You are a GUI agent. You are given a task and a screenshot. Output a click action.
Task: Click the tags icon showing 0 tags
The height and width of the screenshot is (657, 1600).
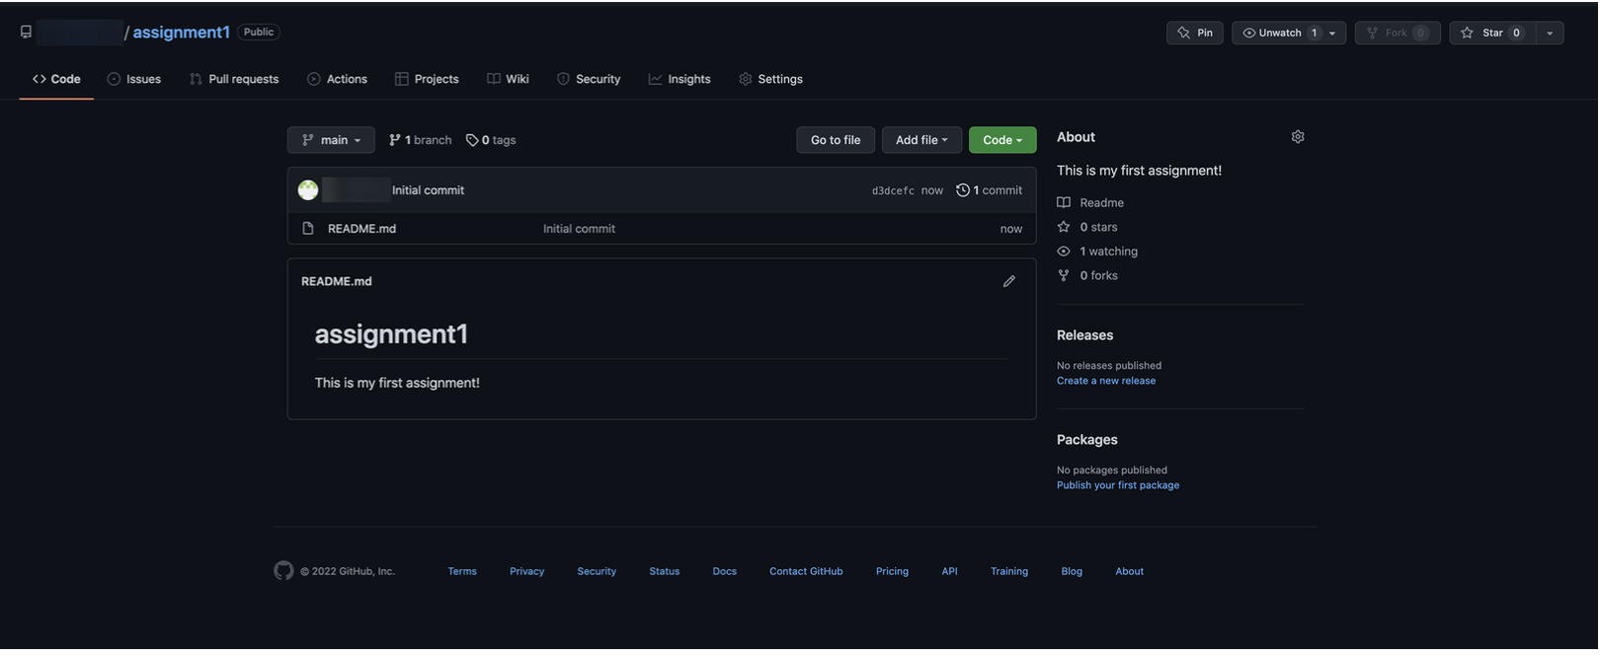click(472, 140)
